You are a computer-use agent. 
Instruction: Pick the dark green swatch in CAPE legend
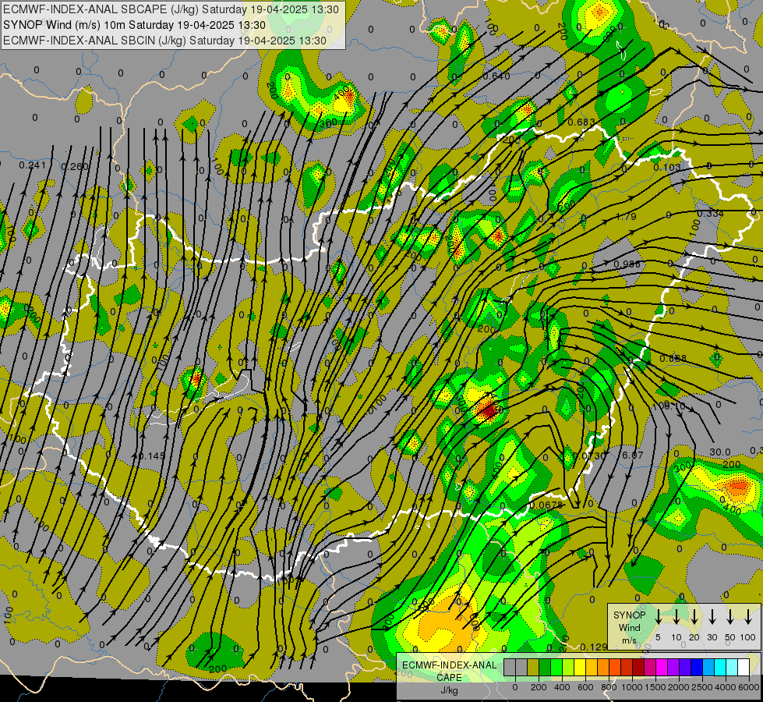click(545, 667)
